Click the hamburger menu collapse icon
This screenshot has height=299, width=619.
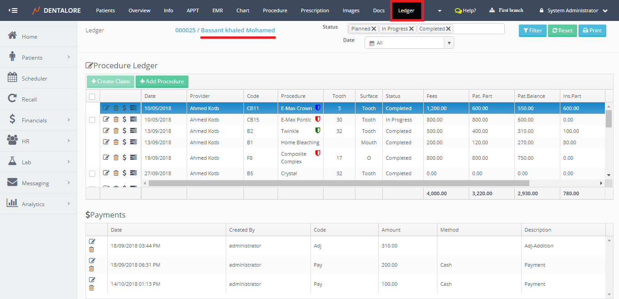click(x=13, y=10)
